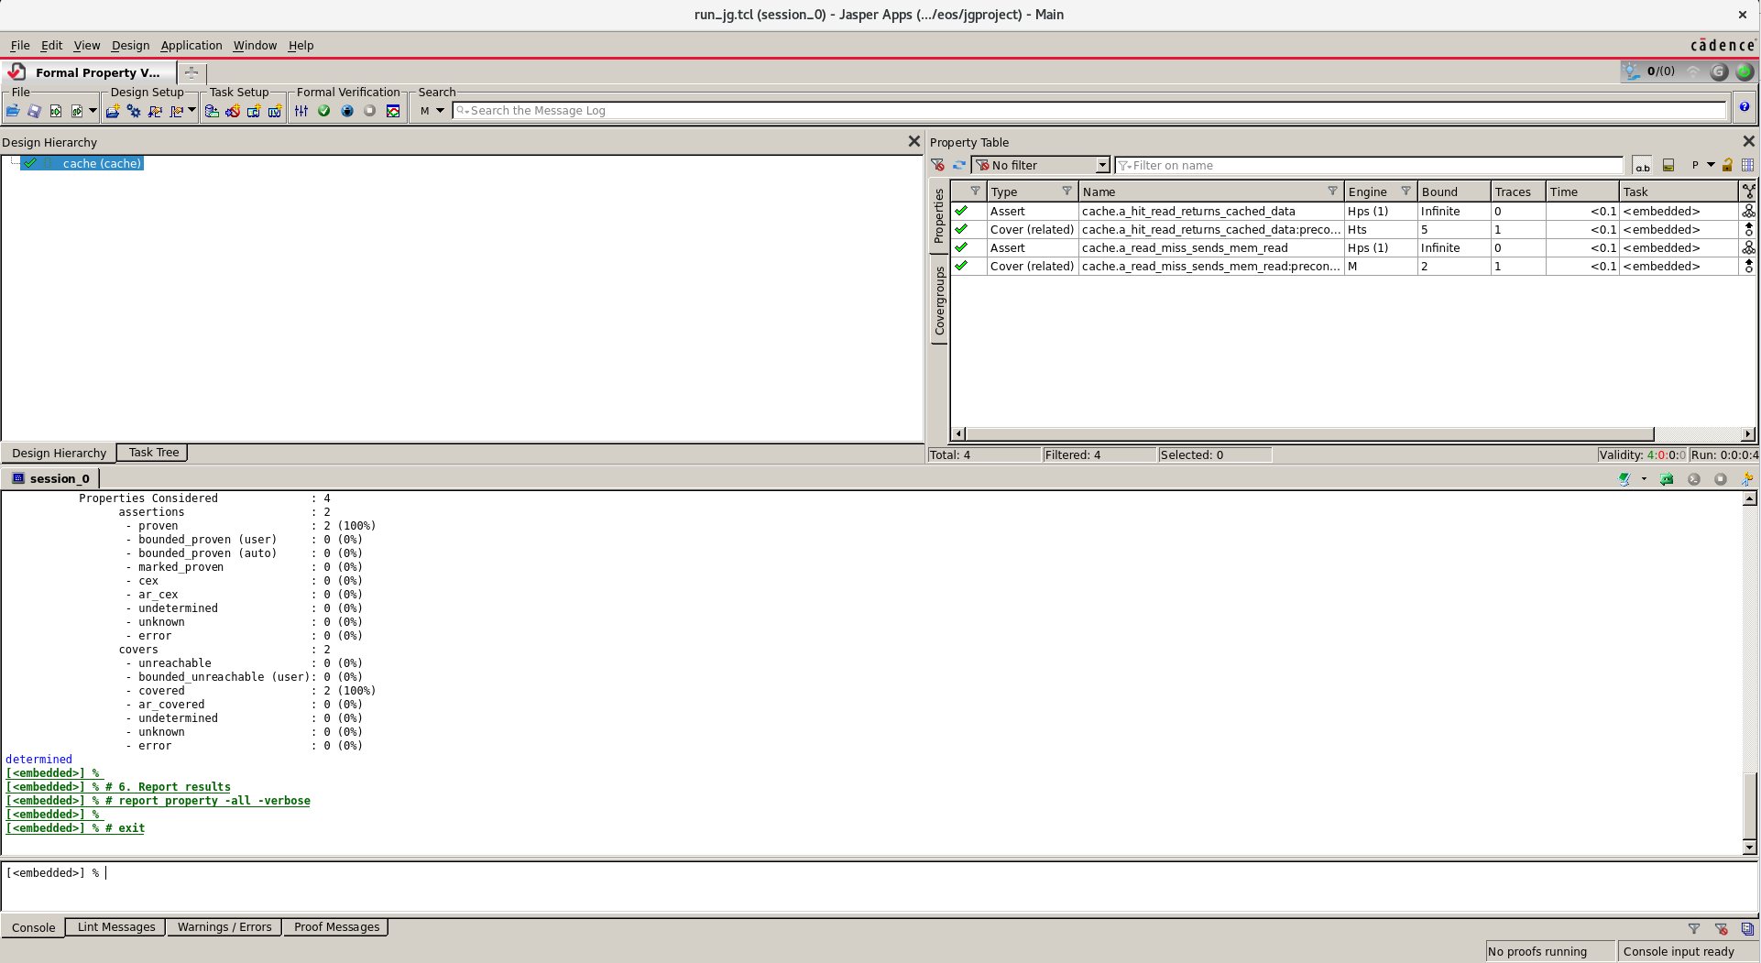1761x963 pixels.
Task: Click the Filter on name field
Action: 1369,165
